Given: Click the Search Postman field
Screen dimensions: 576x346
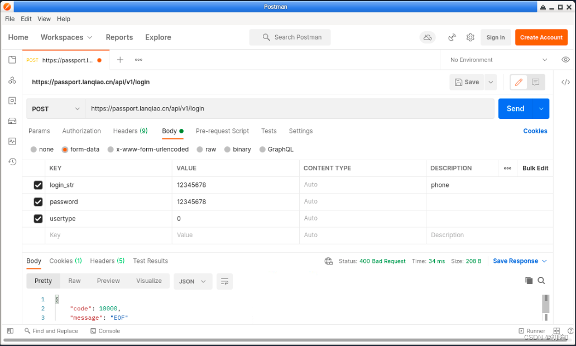Looking at the screenshot, I should (x=290, y=37).
